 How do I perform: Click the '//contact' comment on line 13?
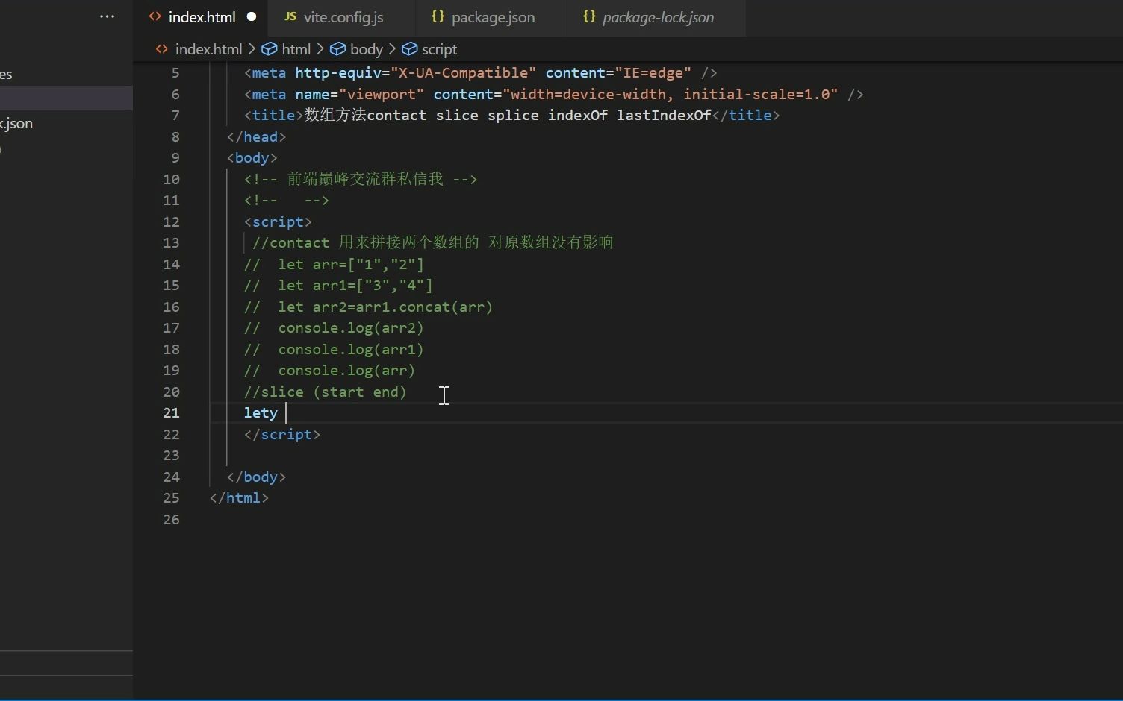[x=432, y=243]
